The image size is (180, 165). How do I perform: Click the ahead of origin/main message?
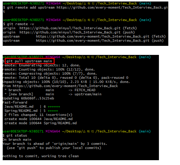pyautogui.click(x=55, y=144)
